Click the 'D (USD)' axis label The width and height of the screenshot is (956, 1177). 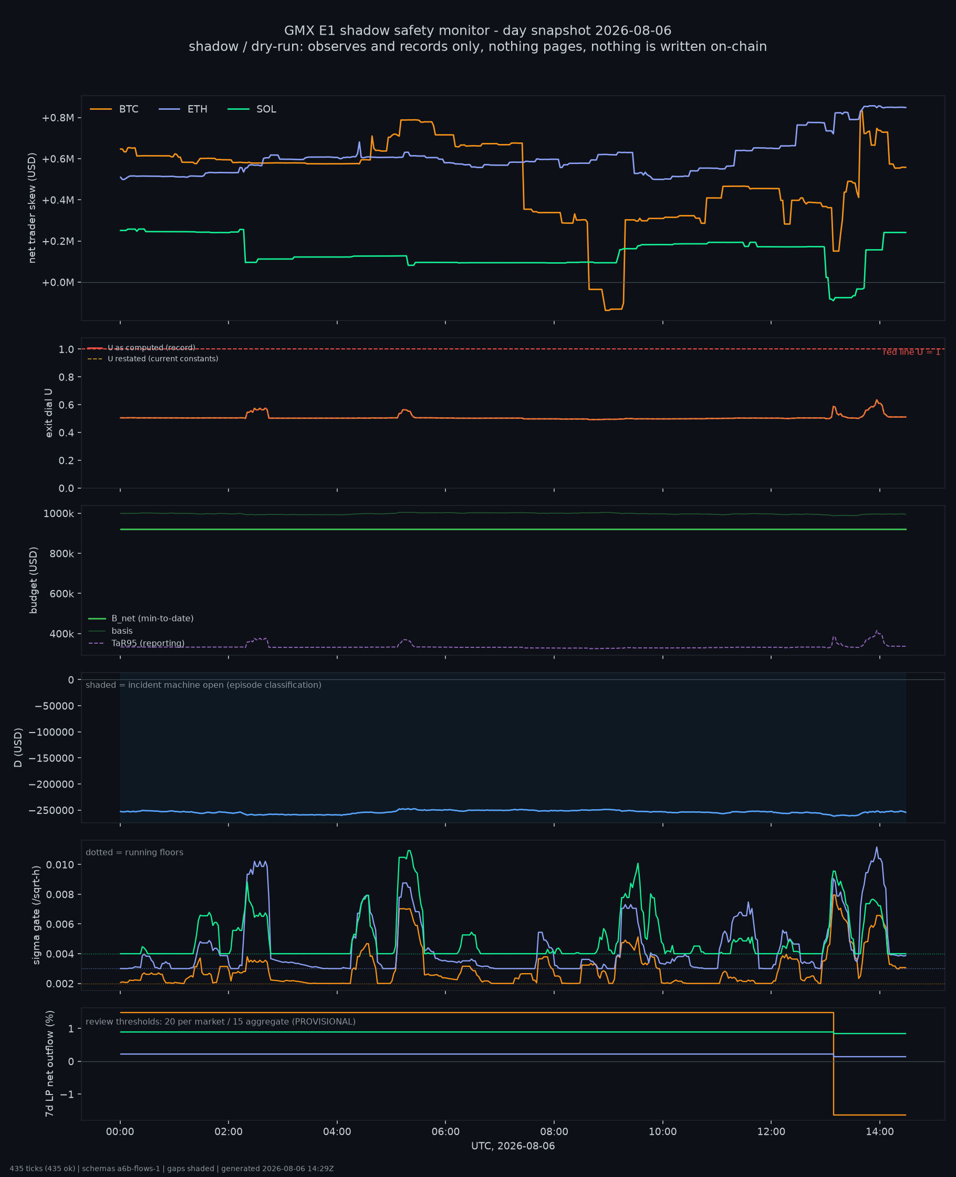(18, 747)
